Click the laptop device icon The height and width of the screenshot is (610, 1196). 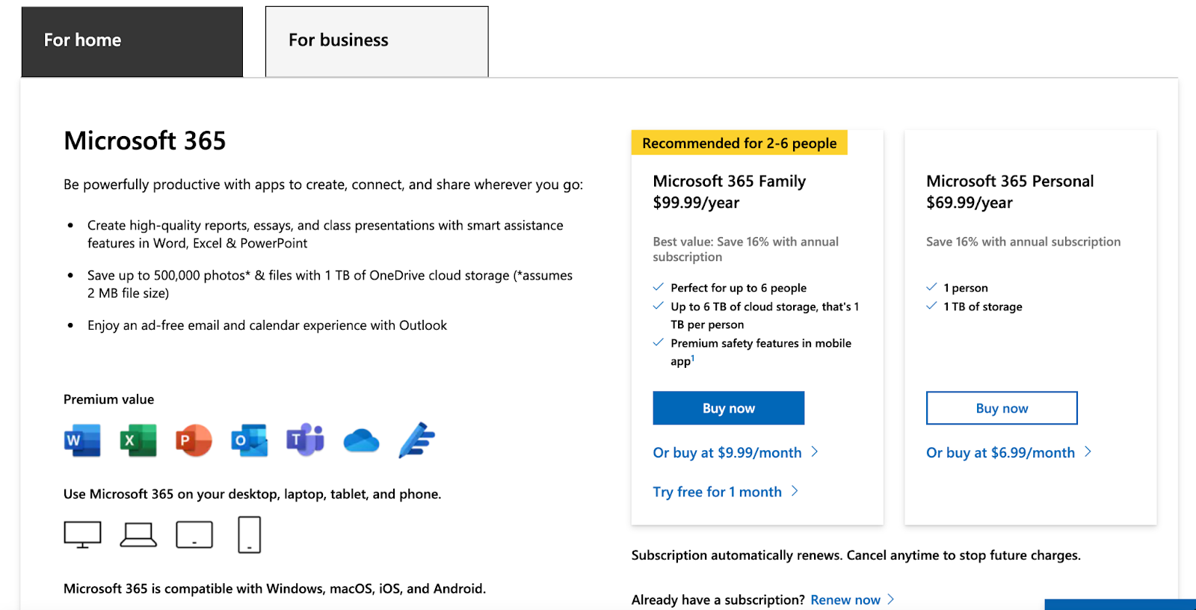pos(138,534)
